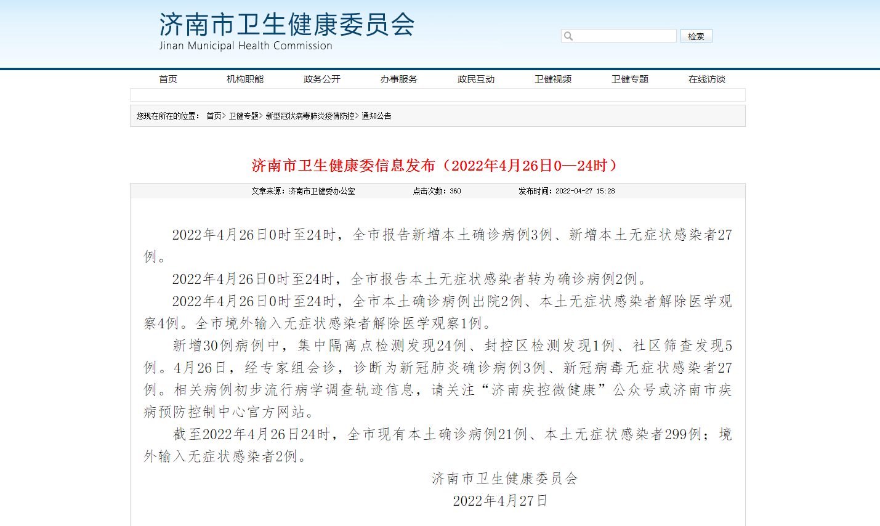The image size is (880, 526).
Task: Click the magnifier icon in search box
Action: 568,36
